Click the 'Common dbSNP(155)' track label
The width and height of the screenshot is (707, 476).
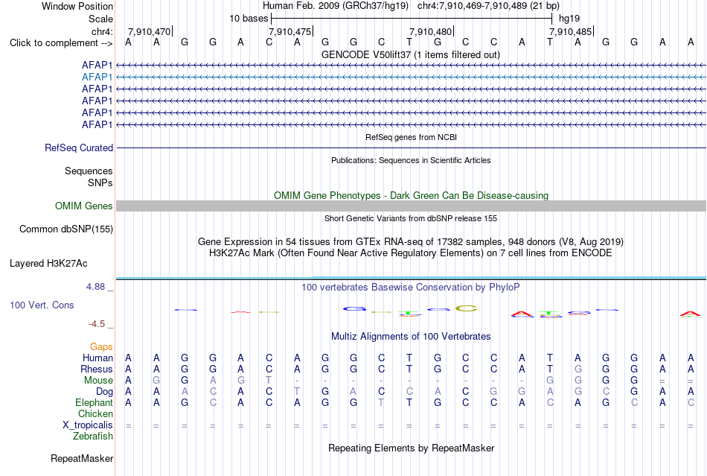click(65, 229)
